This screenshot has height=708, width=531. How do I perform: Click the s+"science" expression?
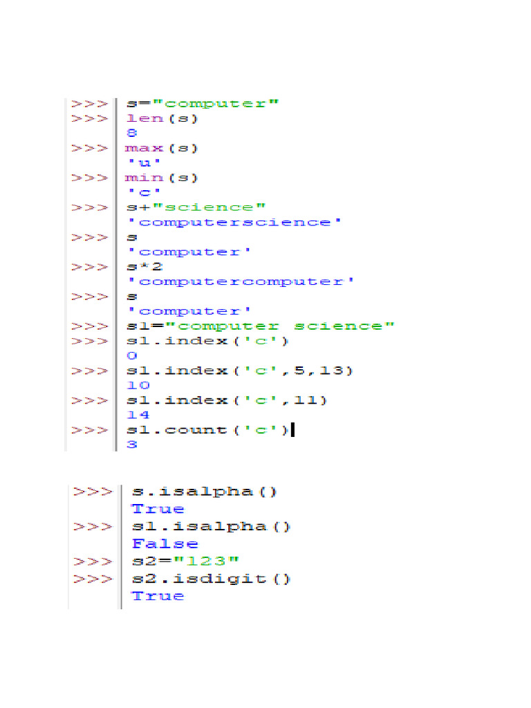(x=196, y=207)
